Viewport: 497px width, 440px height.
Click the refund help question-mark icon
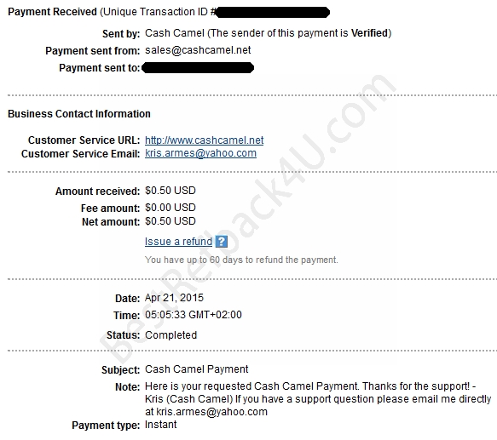pyautogui.click(x=222, y=242)
